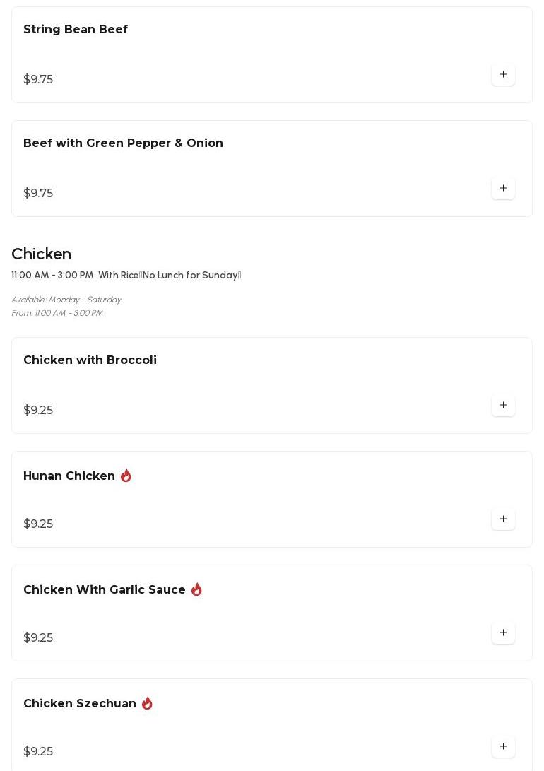Viewport: 544px width, 771px height.
Task: Open Chicken Szechuan menu item
Action: click(80, 704)
